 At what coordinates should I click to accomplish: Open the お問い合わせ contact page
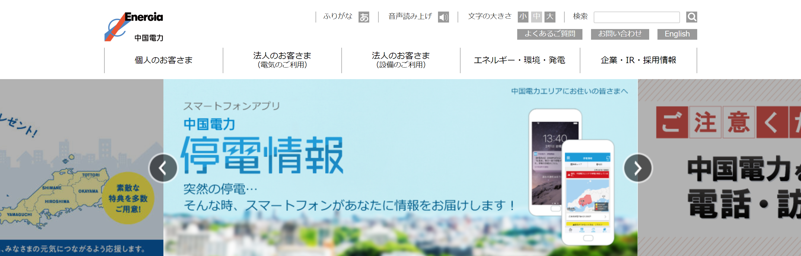[x=620, y=34]
